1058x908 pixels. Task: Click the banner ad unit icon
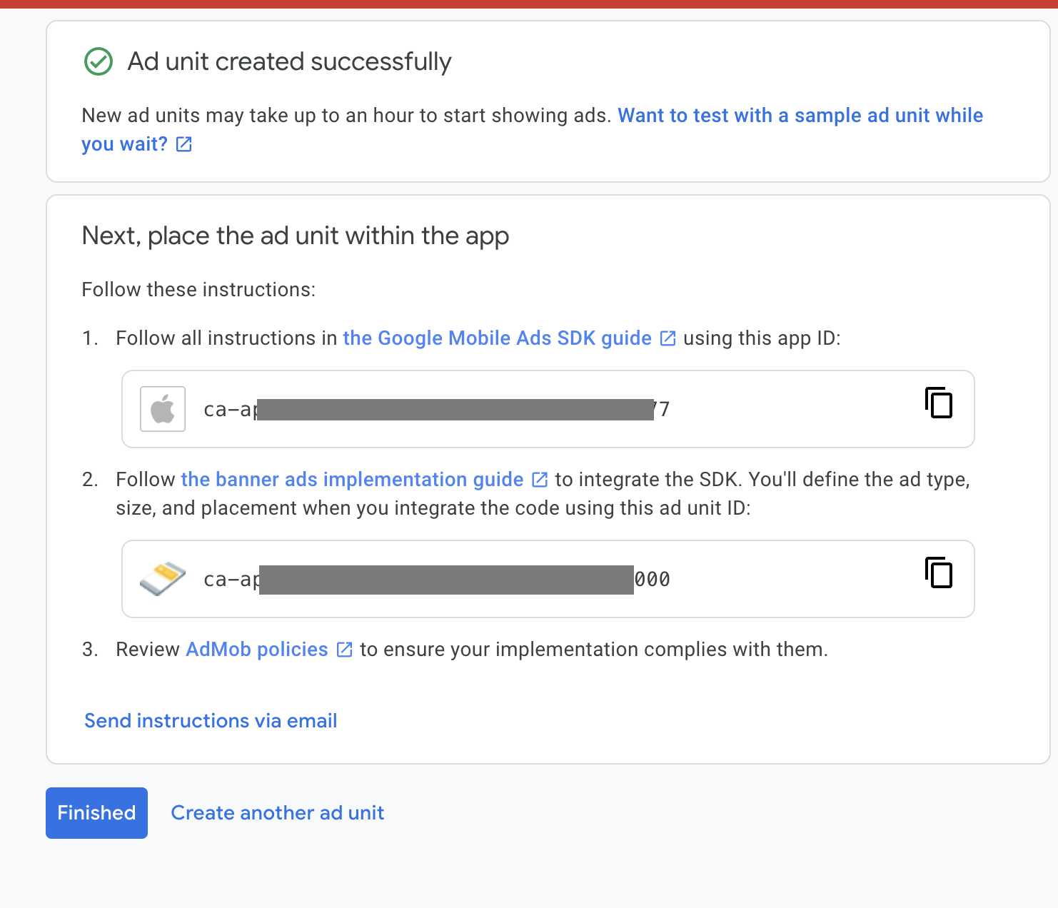point(163,578)
